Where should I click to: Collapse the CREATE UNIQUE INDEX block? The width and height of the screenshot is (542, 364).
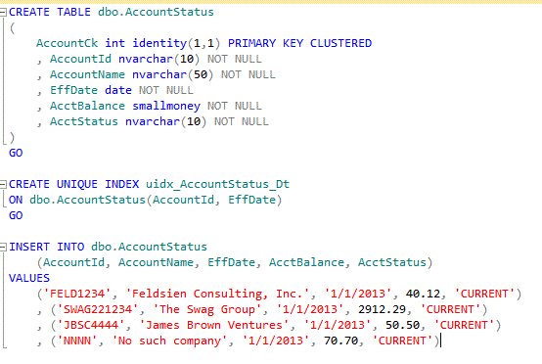(x=3, y=184)
